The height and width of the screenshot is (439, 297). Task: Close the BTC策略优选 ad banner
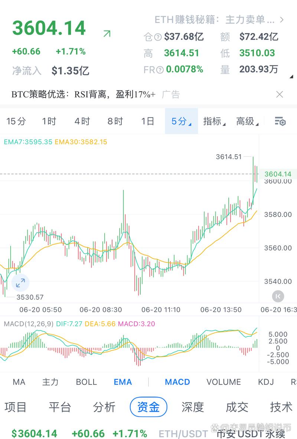280,94
